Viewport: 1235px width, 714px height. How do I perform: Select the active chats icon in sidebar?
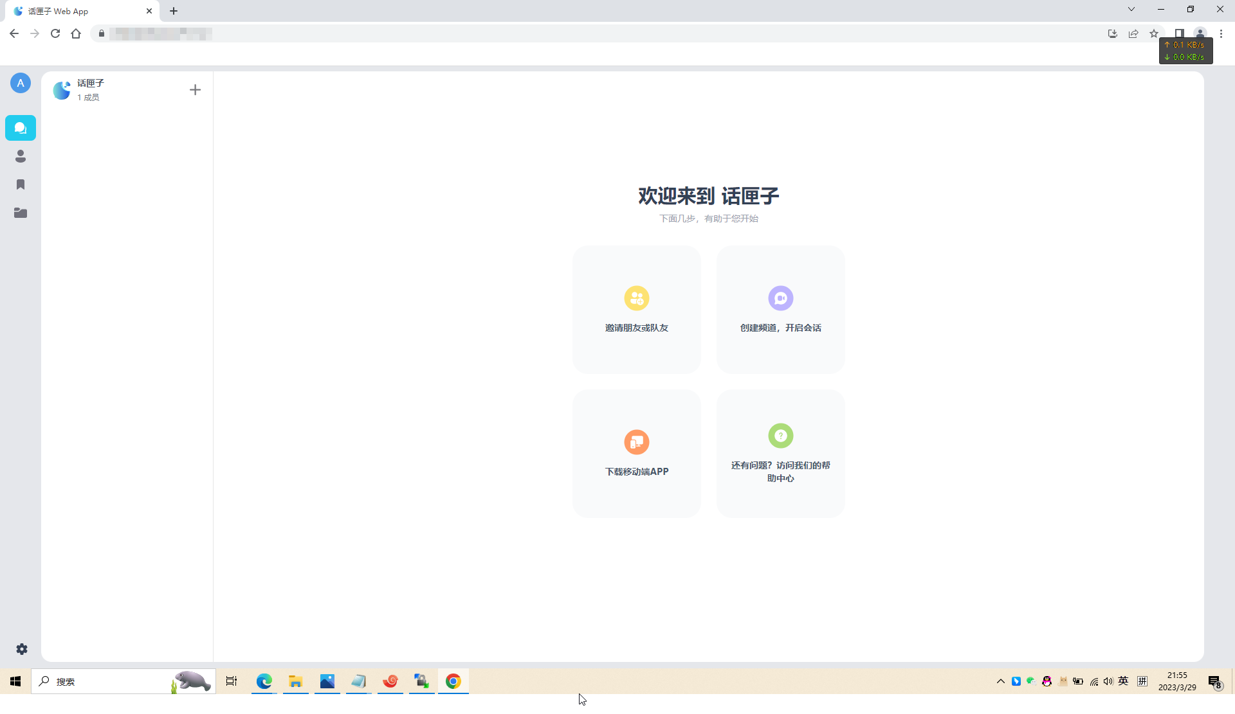pos(20,127)
